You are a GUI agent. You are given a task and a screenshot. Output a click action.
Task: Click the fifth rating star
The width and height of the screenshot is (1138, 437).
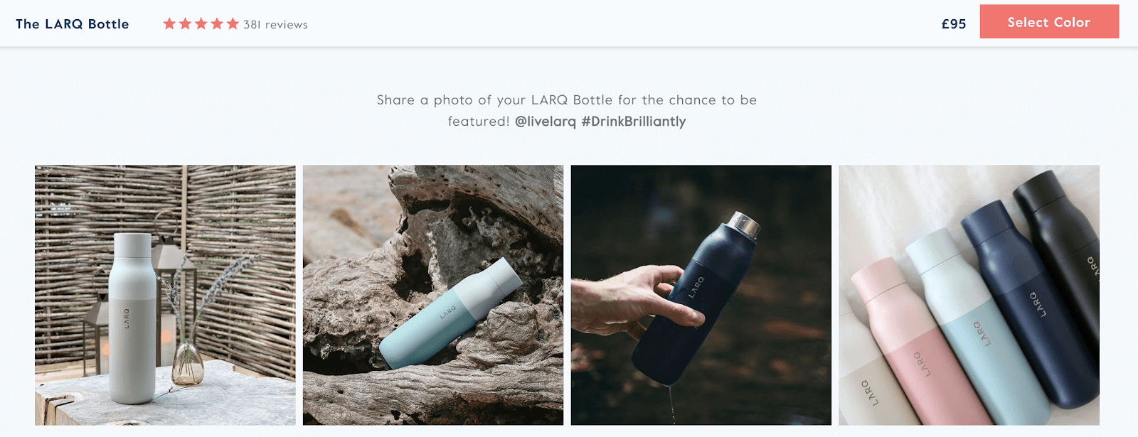tap(233, 24)
